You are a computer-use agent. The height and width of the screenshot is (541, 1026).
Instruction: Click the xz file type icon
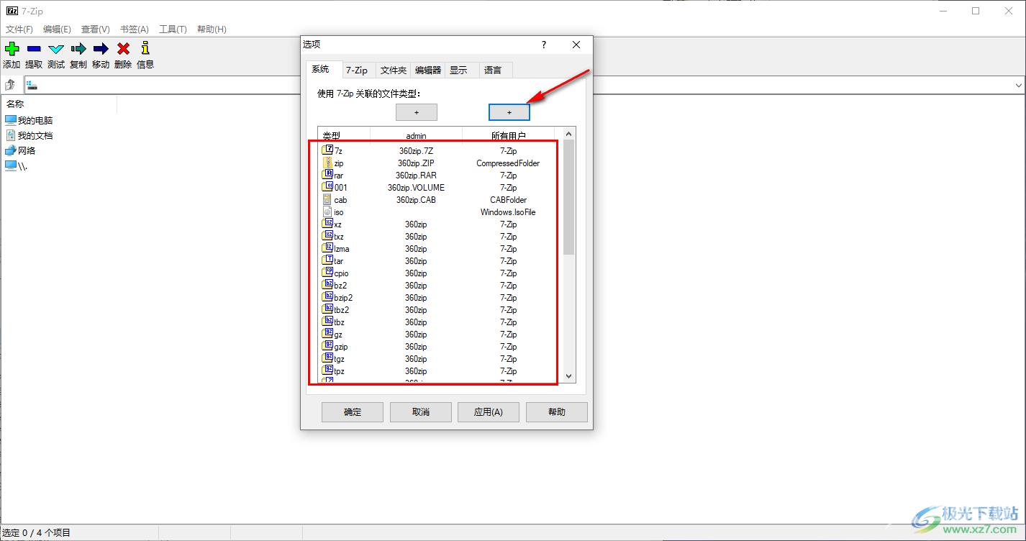pos(328,224)
